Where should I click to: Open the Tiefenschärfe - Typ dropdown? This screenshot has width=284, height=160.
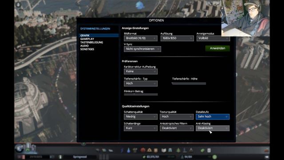coord(141,84)
